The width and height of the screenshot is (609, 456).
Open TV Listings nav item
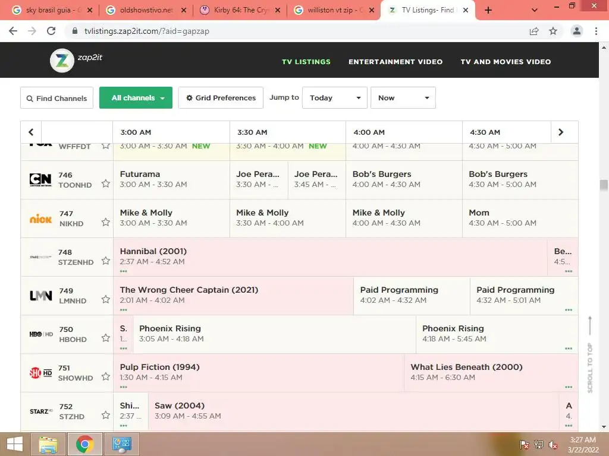click(306, 62)
